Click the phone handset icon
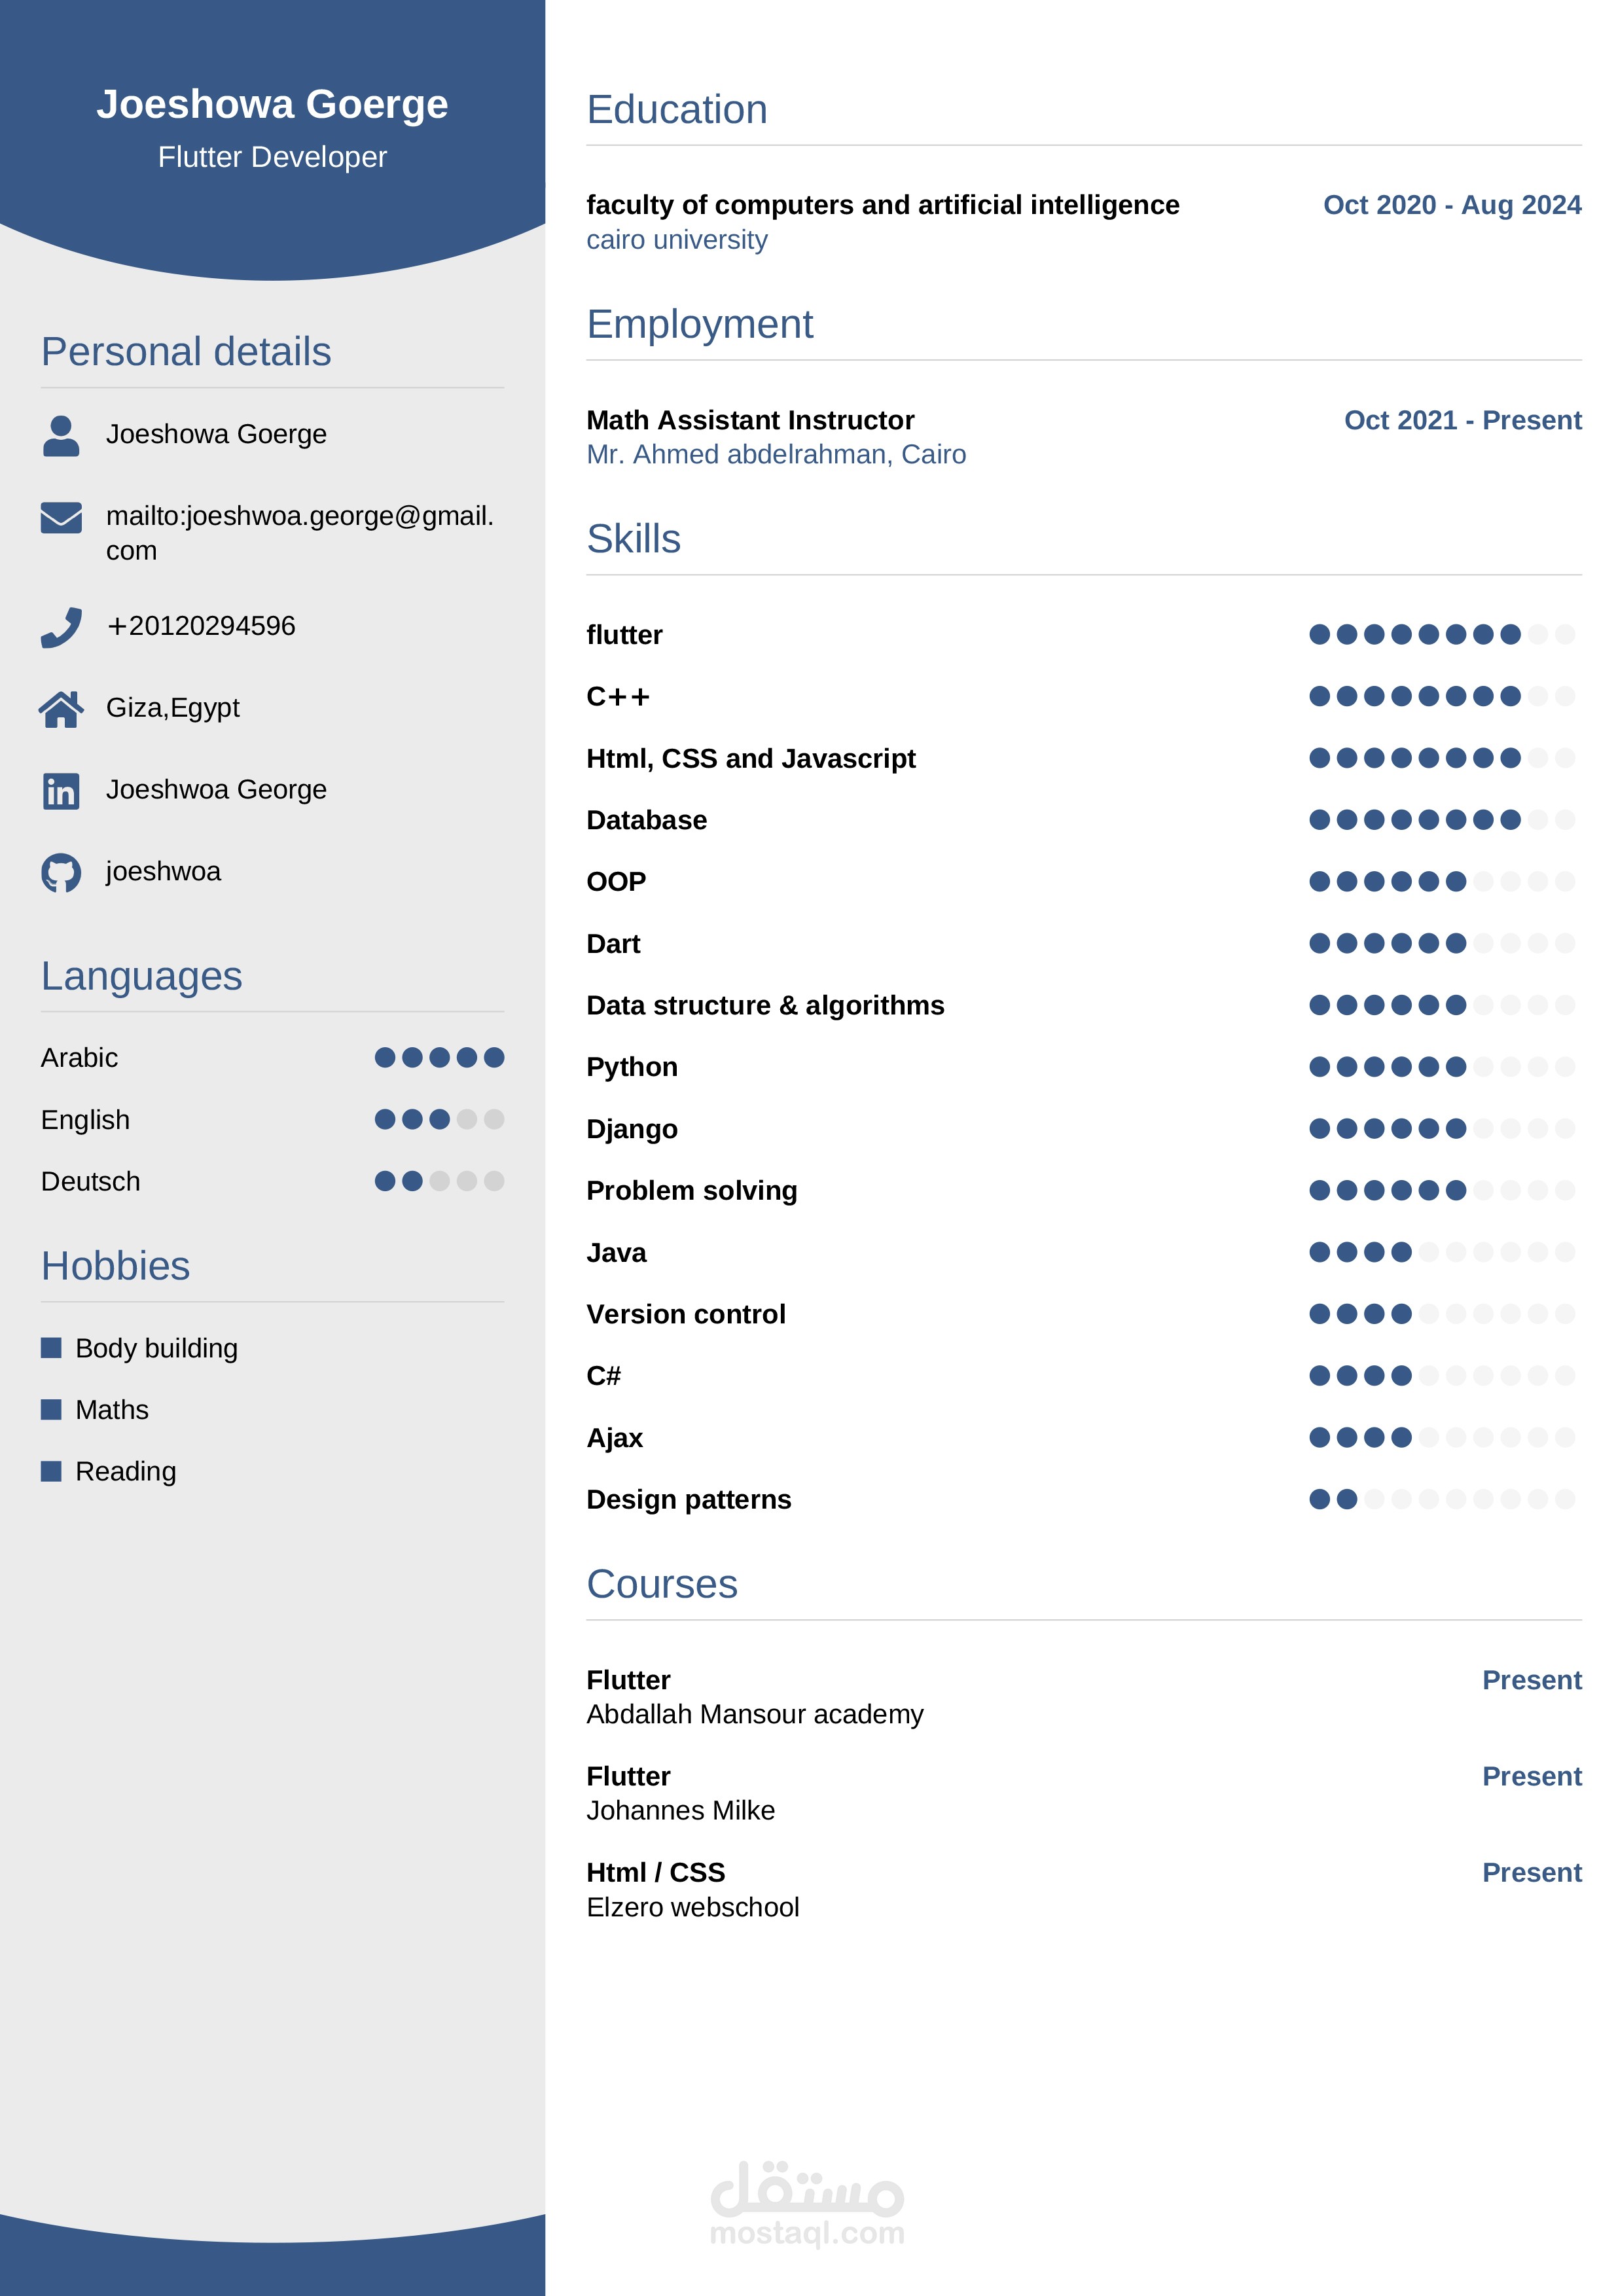 (61, 627)
